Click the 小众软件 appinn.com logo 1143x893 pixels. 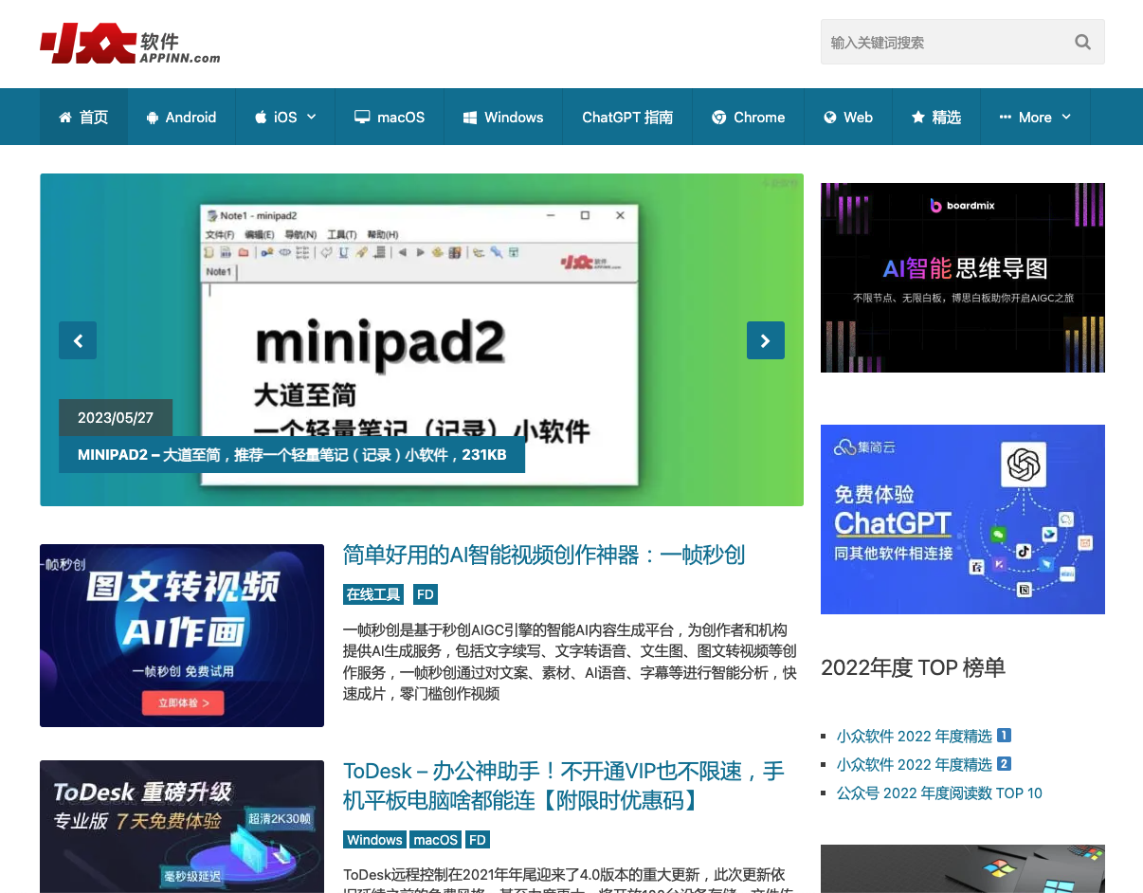coord(130,44)
